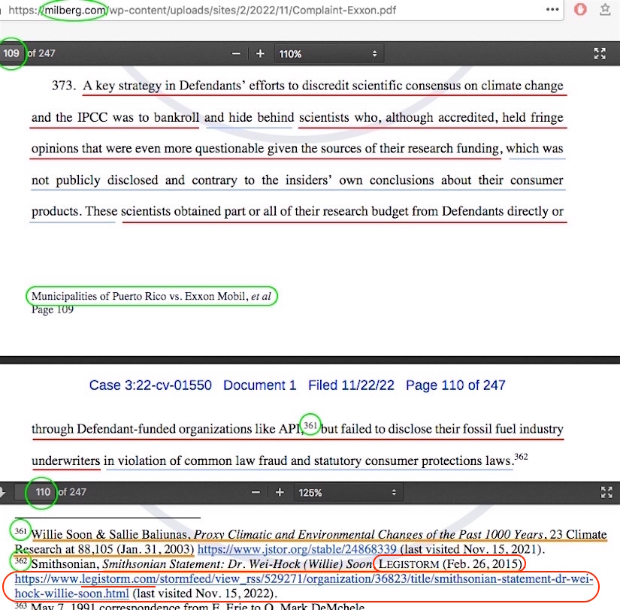Click the red shield extension icon in address bar
This screenshot has height=610, width=620.
pos(579,11)
